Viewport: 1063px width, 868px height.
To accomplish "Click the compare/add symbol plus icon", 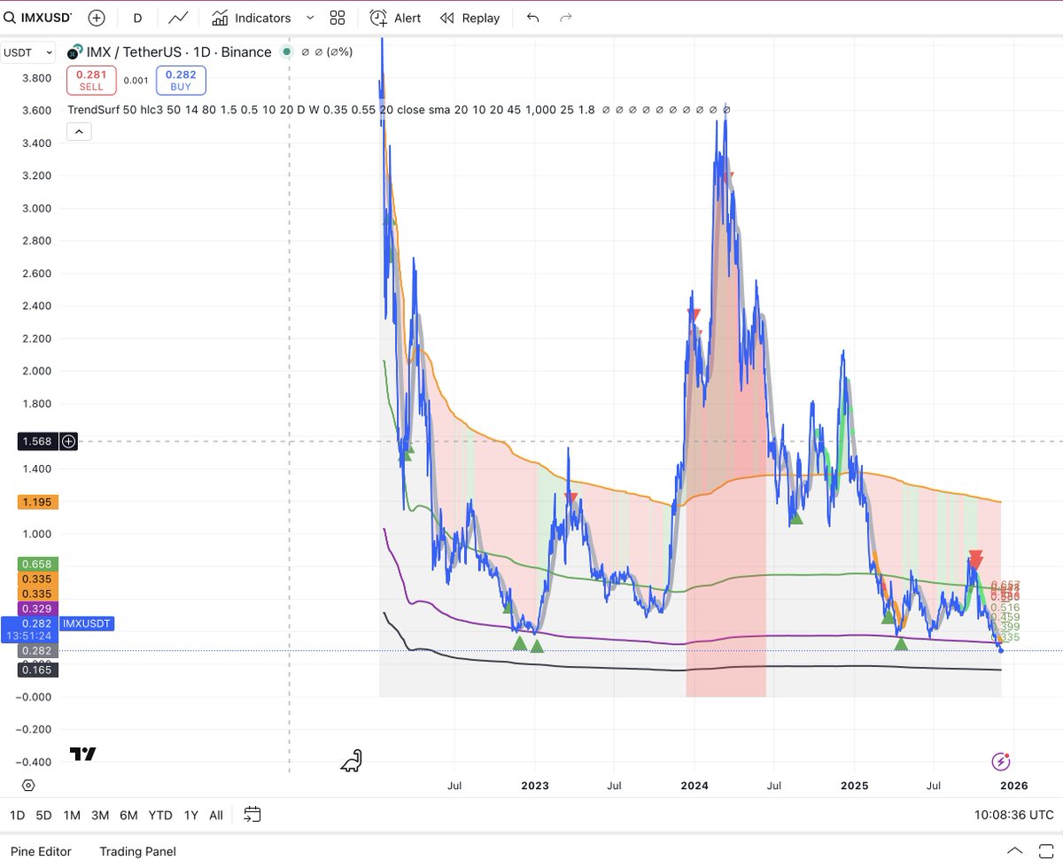I will pyautogui.click(x=96, y=17).
